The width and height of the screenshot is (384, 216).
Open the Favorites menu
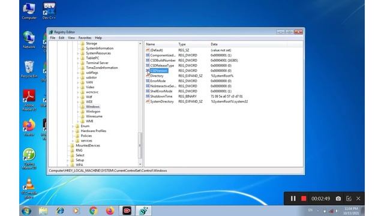[x=85, y=38]
